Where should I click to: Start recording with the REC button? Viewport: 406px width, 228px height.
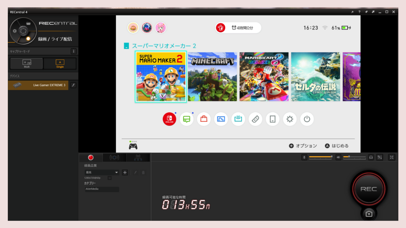[x=369, y=189]
